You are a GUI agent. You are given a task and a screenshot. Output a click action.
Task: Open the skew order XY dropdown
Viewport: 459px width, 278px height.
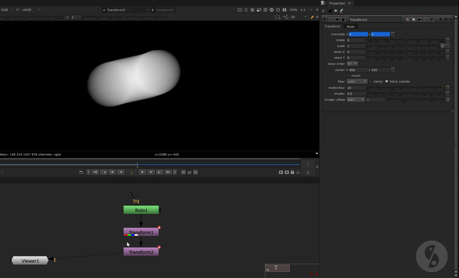(352, 64)
